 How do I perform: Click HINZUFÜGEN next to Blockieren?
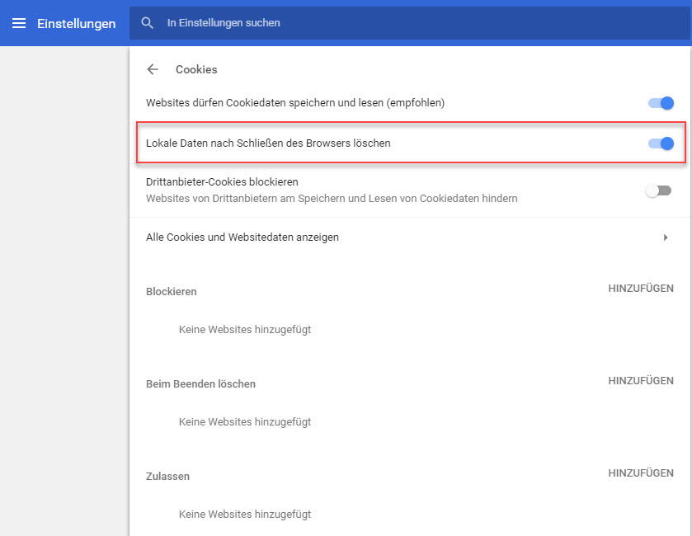(640, 289)
